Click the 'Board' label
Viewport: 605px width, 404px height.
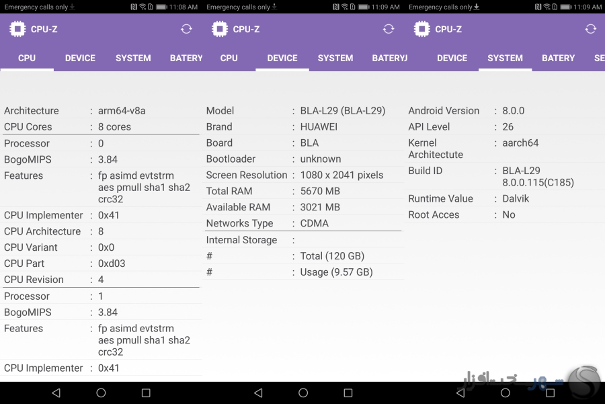tap(219, 143)
